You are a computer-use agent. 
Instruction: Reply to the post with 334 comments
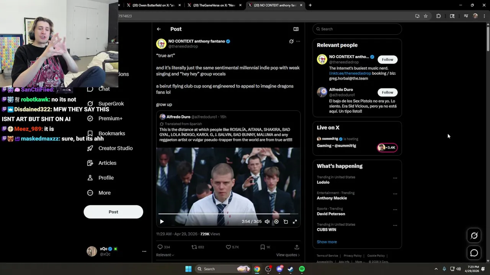point(164,247)
